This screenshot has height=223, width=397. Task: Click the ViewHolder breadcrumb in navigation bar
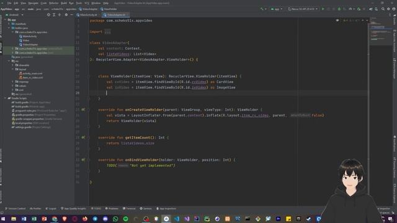(x=109, y=9)
